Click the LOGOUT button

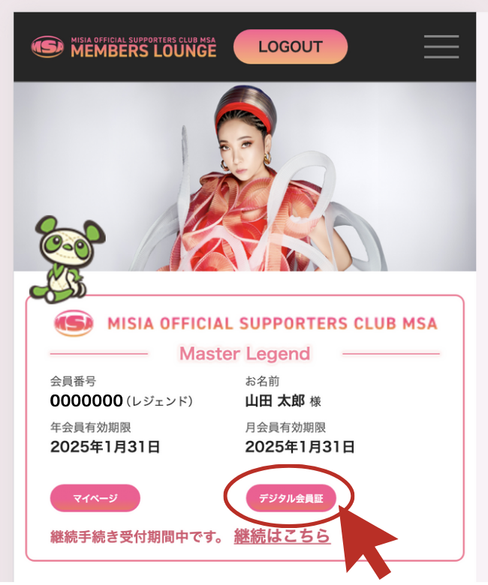click(x=291, y=46)
